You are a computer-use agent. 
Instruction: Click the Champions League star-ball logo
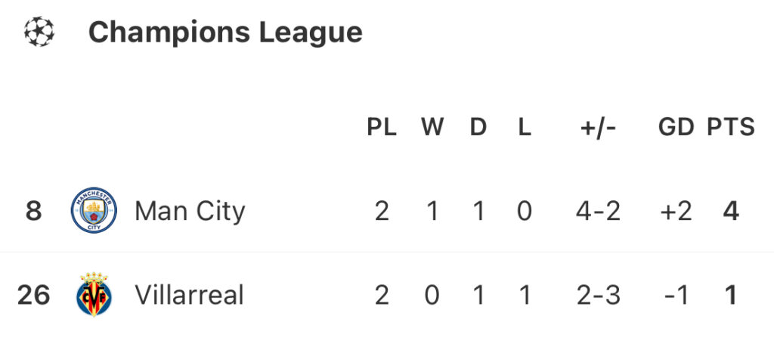39,33
